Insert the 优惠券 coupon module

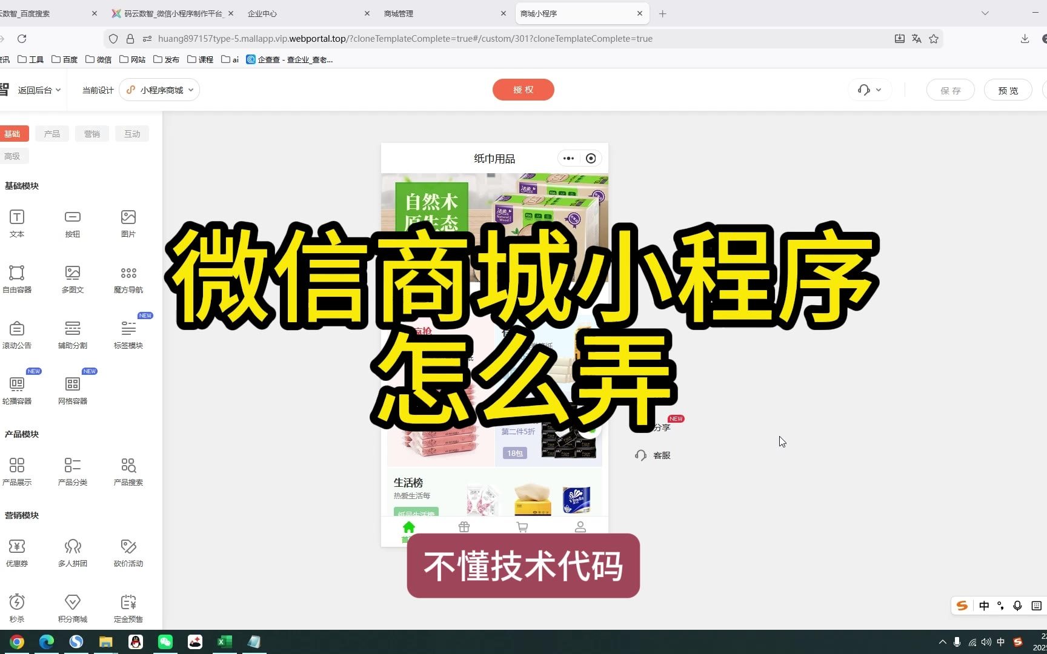17,553
